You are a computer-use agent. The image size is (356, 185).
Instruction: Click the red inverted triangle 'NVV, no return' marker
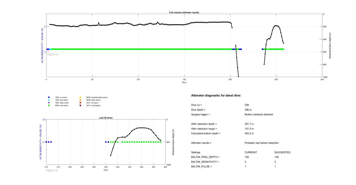click(80, 103)
